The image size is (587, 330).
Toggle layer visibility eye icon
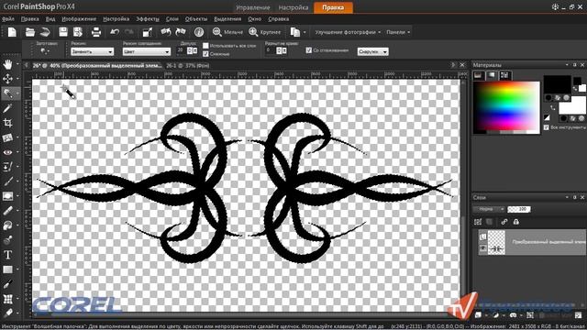[x=483, y=248]
